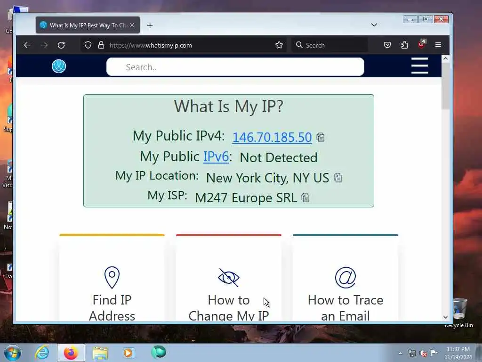
Task: Click the website globe logo
Action: [x=59, y=66]
